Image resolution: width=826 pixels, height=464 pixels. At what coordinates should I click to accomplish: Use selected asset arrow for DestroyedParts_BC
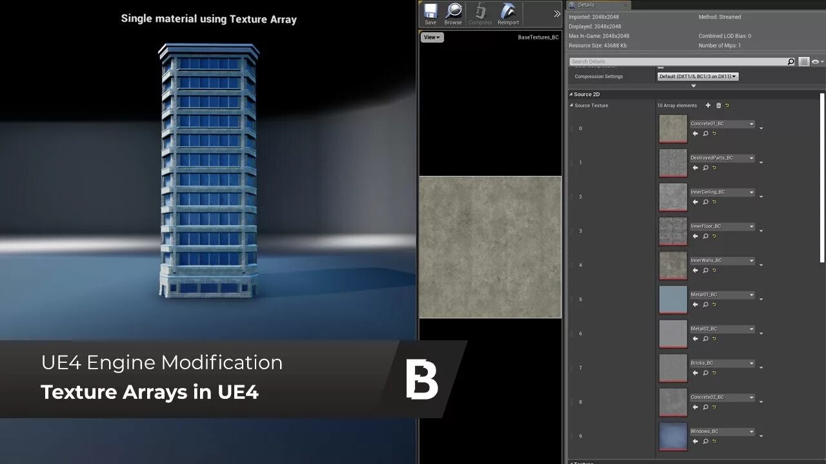tap(695, 168)
